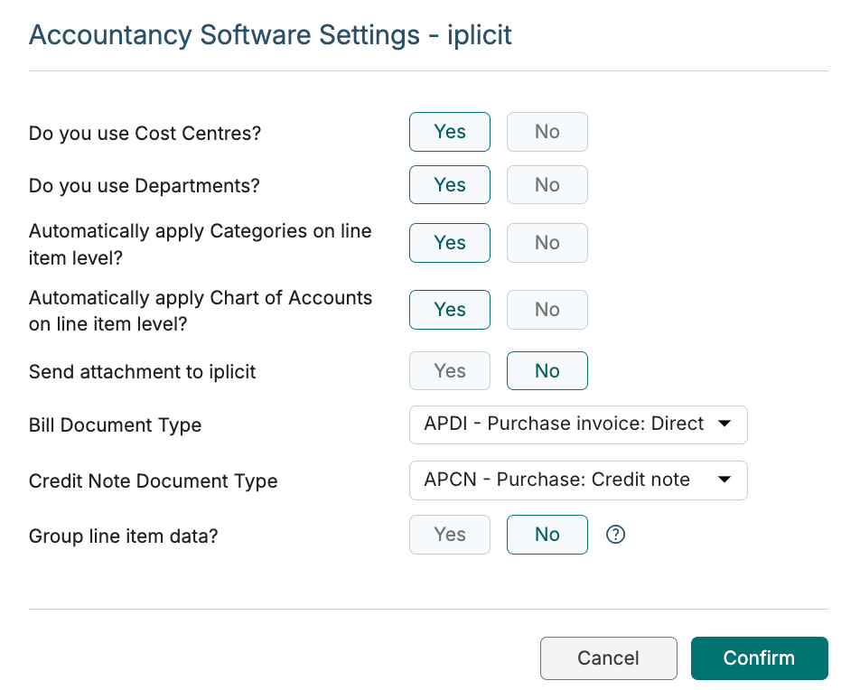Cancel the accountancy settings dialog
860x690 pixels.
coord(609,658)
